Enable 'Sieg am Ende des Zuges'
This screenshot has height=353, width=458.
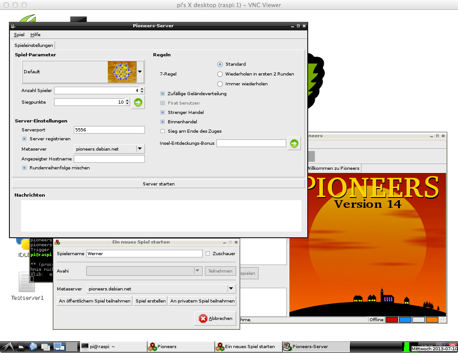click(x=163, y=131)
